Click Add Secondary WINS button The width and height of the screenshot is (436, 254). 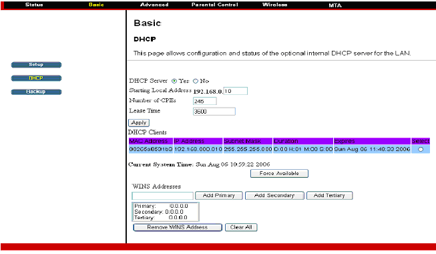274,195
